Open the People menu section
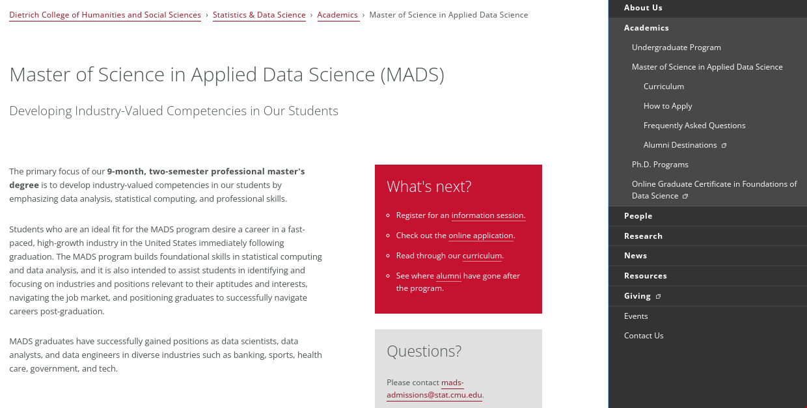807x408 pixels. [x=638, y=216]
